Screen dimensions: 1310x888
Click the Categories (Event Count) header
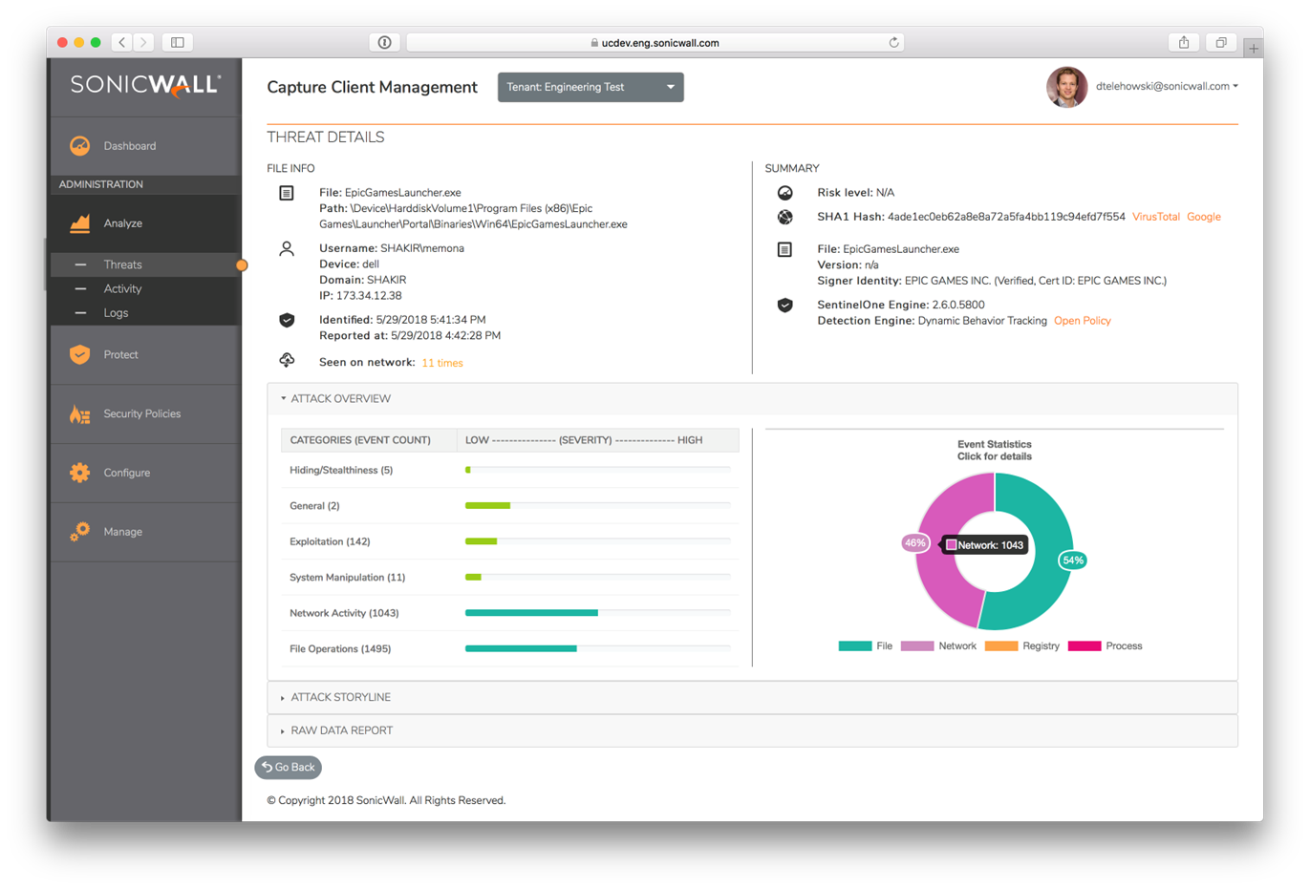[x=360, y=440]
